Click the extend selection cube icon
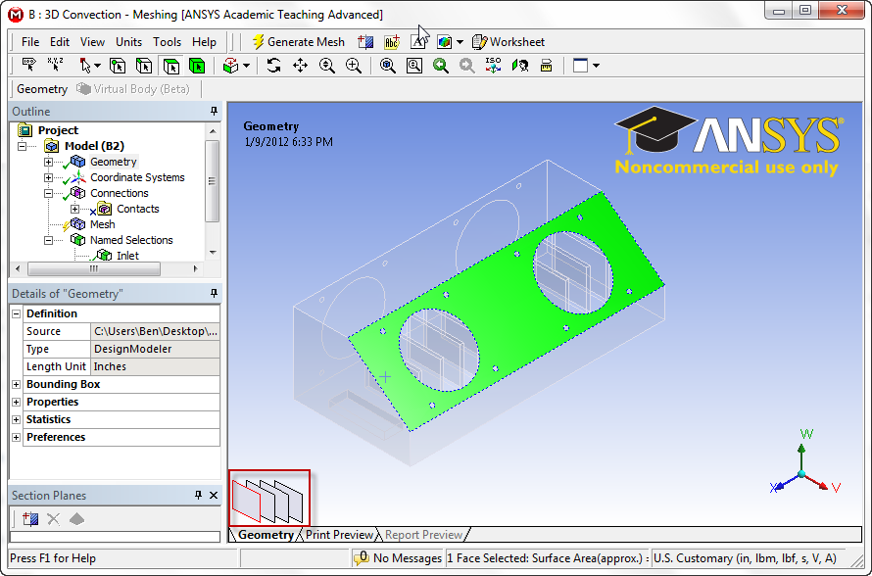 (x=231, y=66)
